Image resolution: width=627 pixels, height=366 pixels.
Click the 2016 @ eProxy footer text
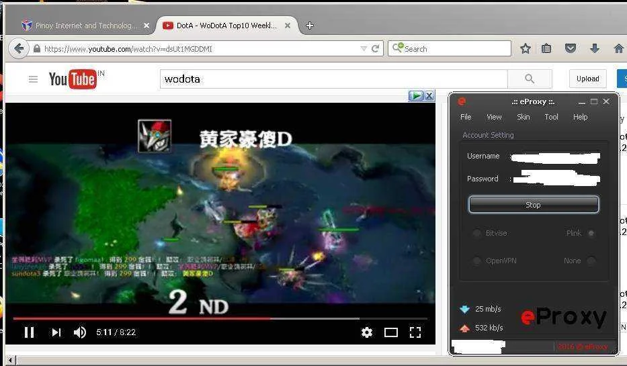point(583,347)
